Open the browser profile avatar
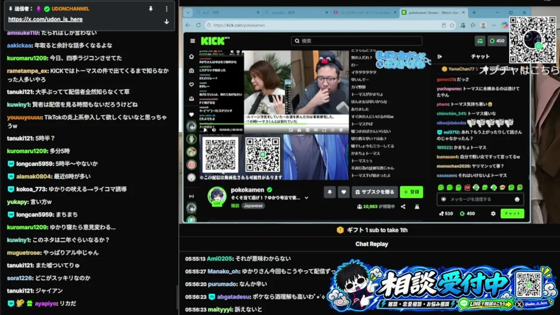 (483, 25)
